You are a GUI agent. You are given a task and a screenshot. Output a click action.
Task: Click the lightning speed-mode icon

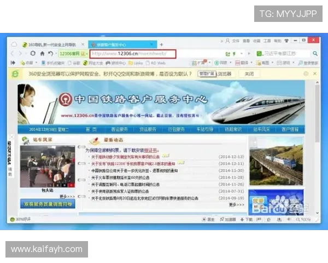(235, 54)
